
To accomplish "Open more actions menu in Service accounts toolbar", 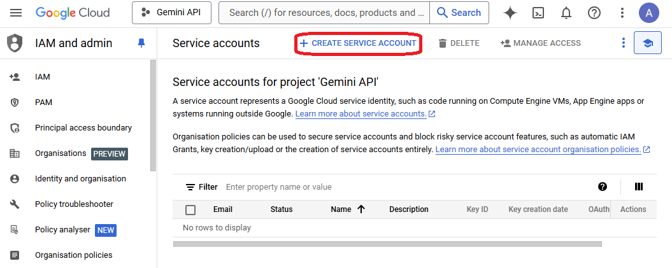I will tap(624, 43).
